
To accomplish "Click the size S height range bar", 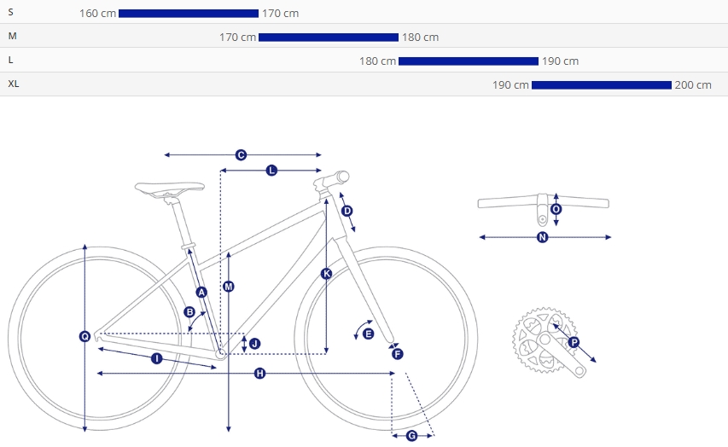I will pos(189,14).
